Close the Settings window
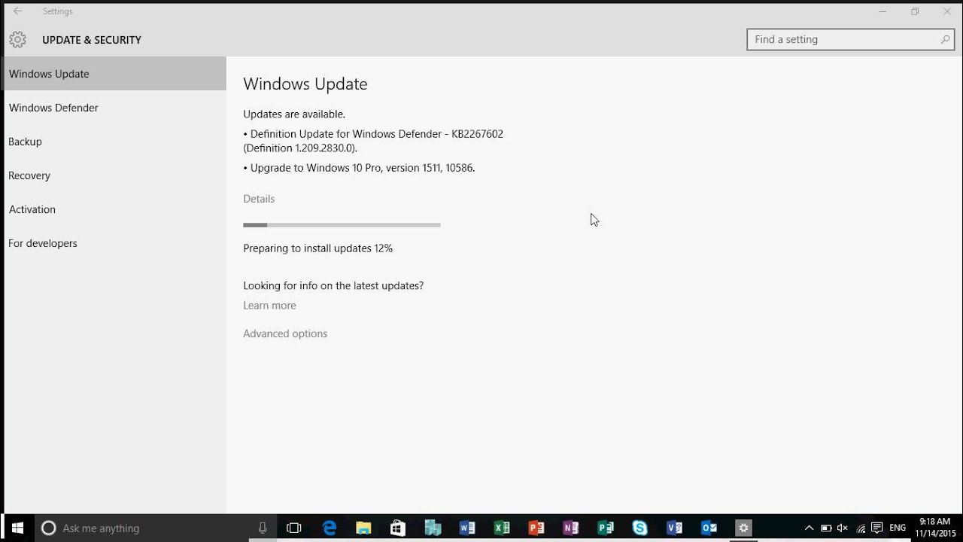Screen dimensions: 963x542 (947, 11)
